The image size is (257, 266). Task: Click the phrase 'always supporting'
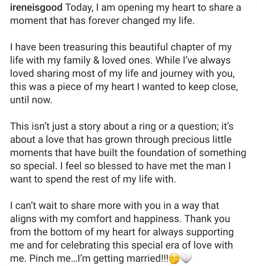pos(193,232)
